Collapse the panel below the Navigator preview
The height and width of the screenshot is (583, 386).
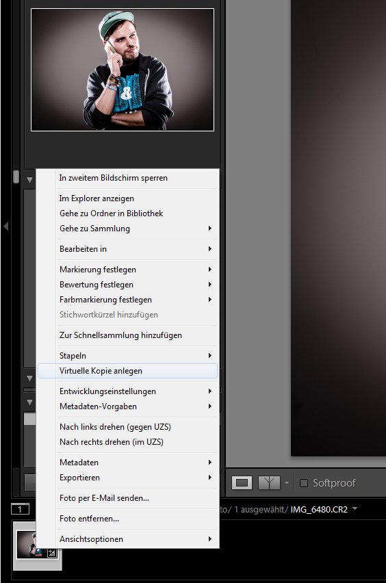tap(29, 181)
